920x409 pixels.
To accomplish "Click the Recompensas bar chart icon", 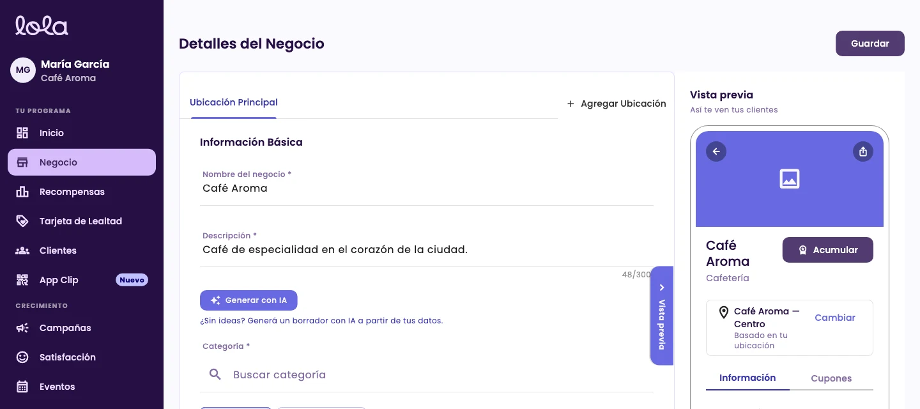I will [x=22, y=192].
